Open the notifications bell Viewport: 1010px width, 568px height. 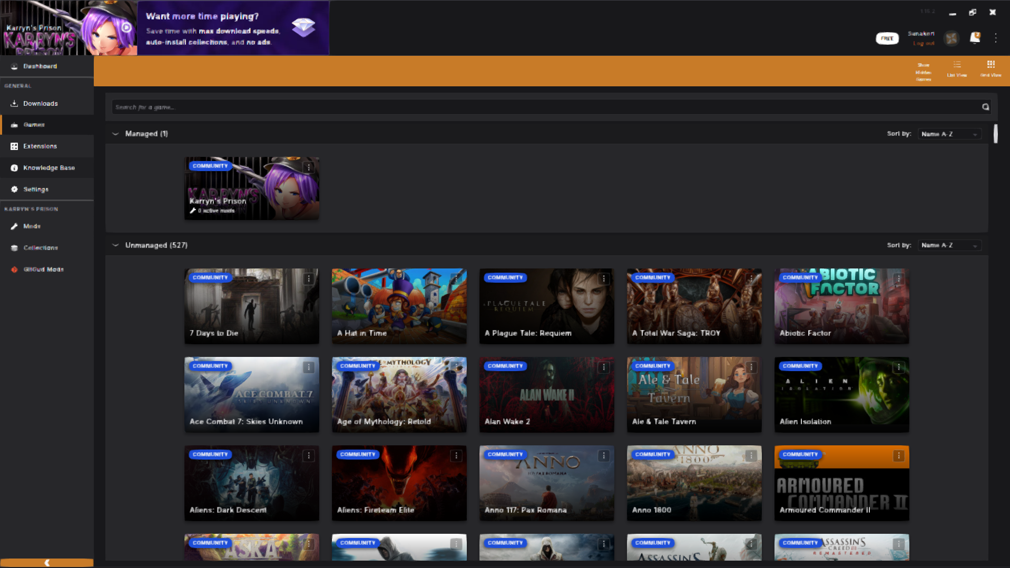pyautogui.click(x=975, y=38)
